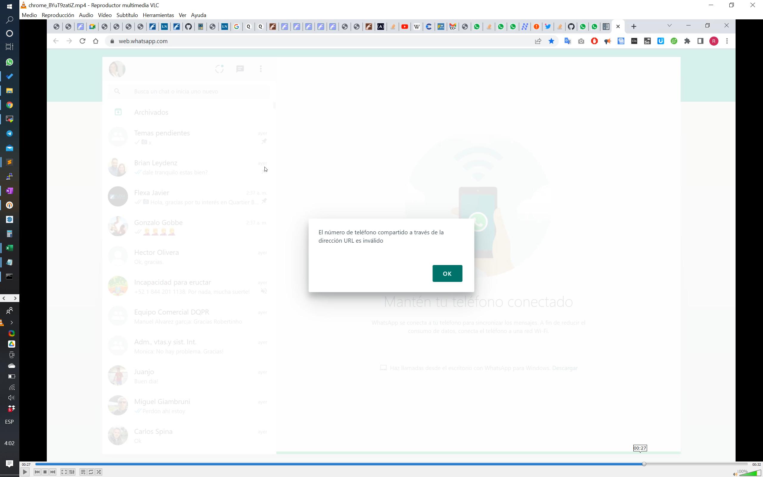Screen dimensions: 763x477
Task: Open the Flexa Javier chat
Action: coord(189,197)
